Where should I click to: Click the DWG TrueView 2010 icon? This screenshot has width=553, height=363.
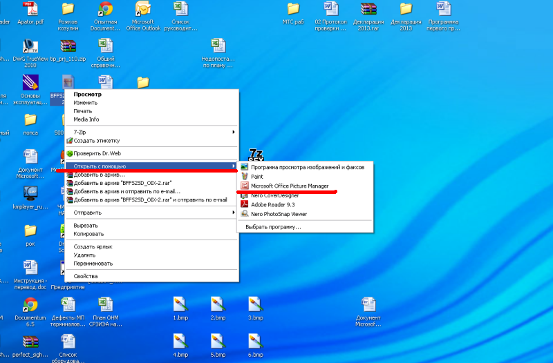click(30, 47)
